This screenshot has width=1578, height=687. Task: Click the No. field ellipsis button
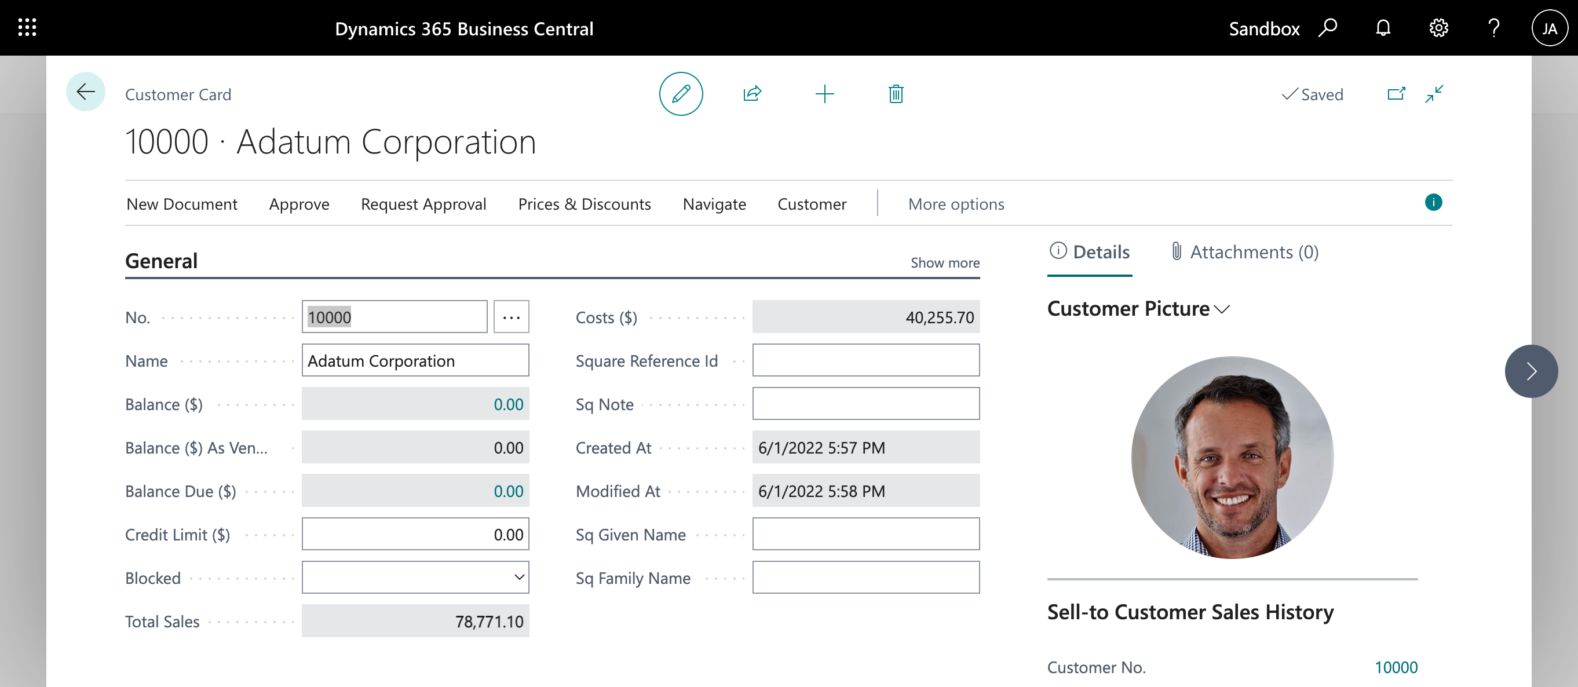pyautogui.click(x=511, y=316)
